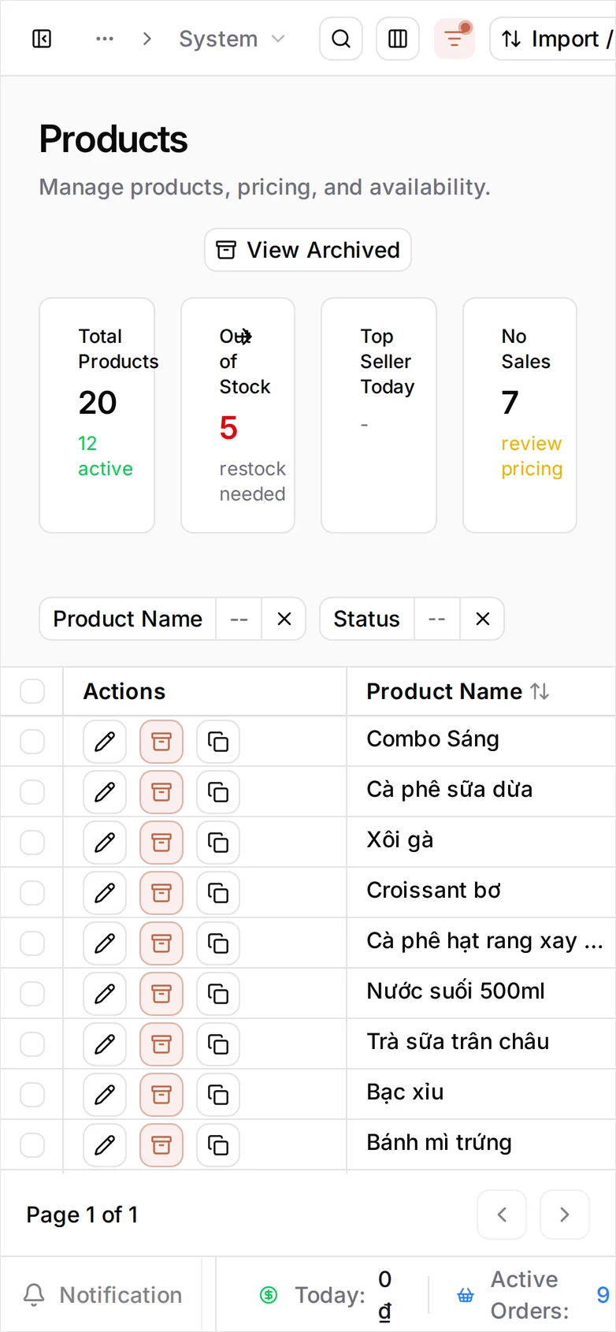Viewport: 616px width, 1332px height.
Task: Duplicate the Cà phê sữa dừa product
Action: 218,792
